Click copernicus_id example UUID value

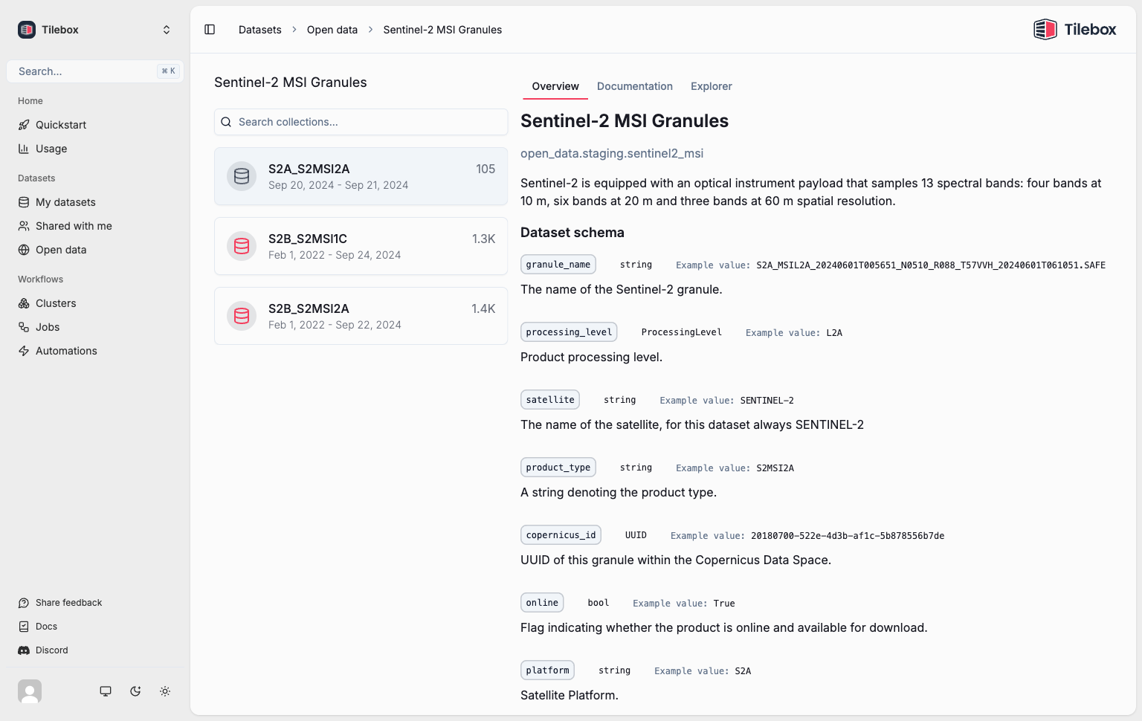pos(848,536)
